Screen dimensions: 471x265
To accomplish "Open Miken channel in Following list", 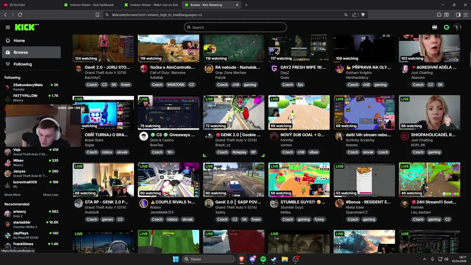I will (31, 163).
